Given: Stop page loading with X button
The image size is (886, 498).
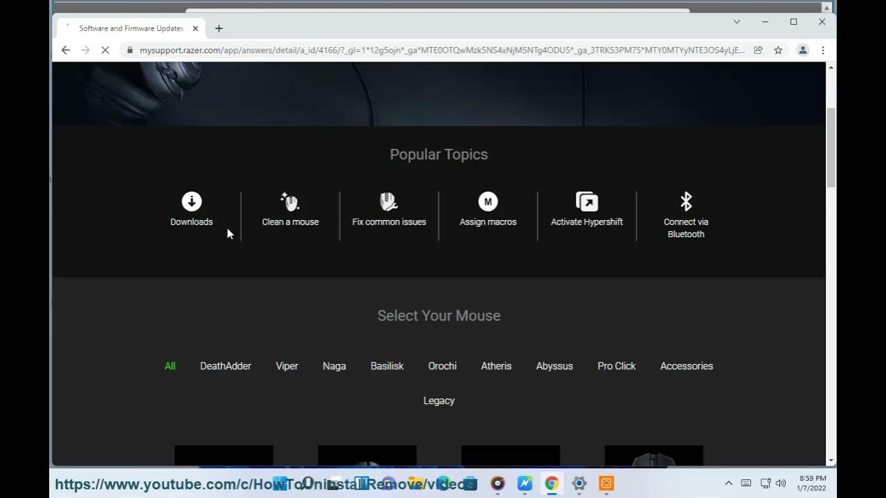Looking at the screenshot, I should [x=105, y=50].
